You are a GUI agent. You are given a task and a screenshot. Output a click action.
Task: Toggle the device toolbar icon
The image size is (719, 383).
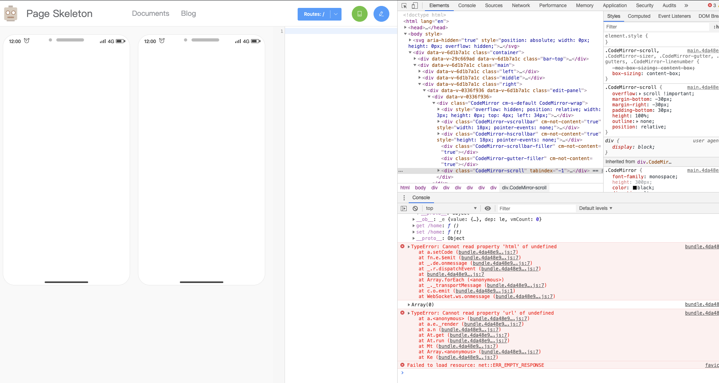click(x=415, y=6)
